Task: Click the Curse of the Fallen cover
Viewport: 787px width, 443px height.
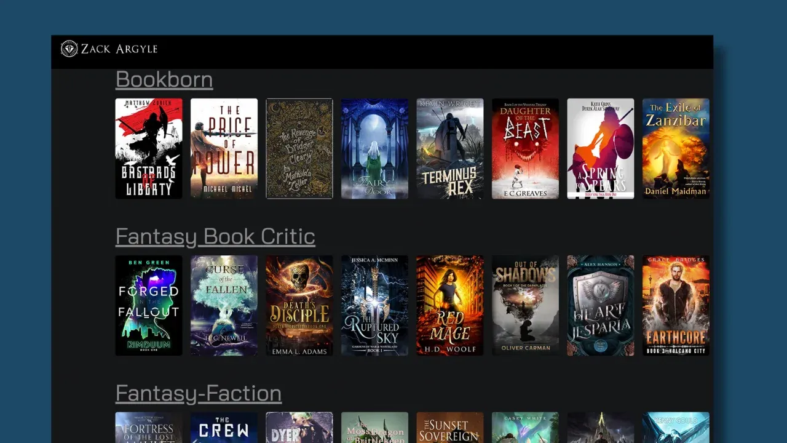Action: (224, 305)
